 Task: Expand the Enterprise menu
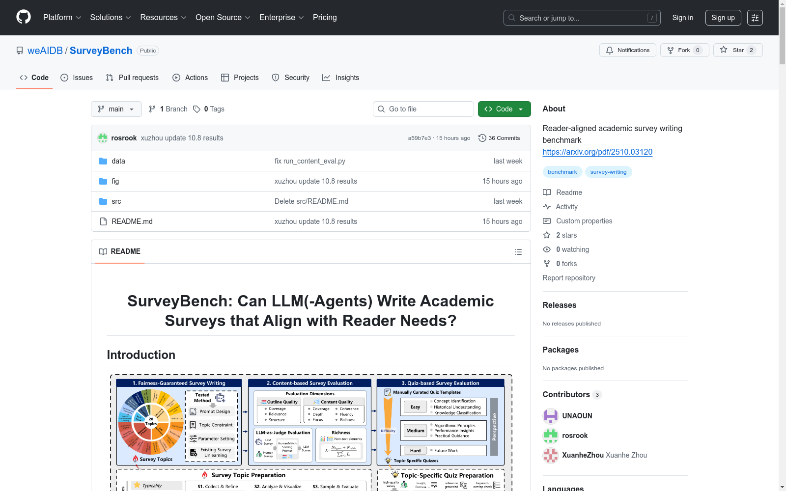282,18
